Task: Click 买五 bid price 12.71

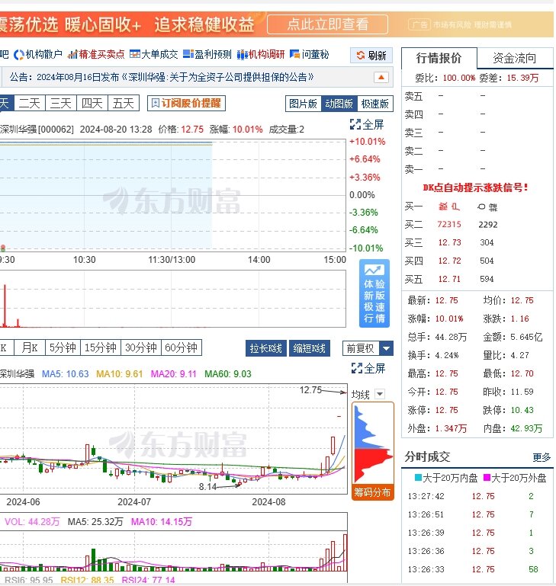Action: tap(449, 279)
